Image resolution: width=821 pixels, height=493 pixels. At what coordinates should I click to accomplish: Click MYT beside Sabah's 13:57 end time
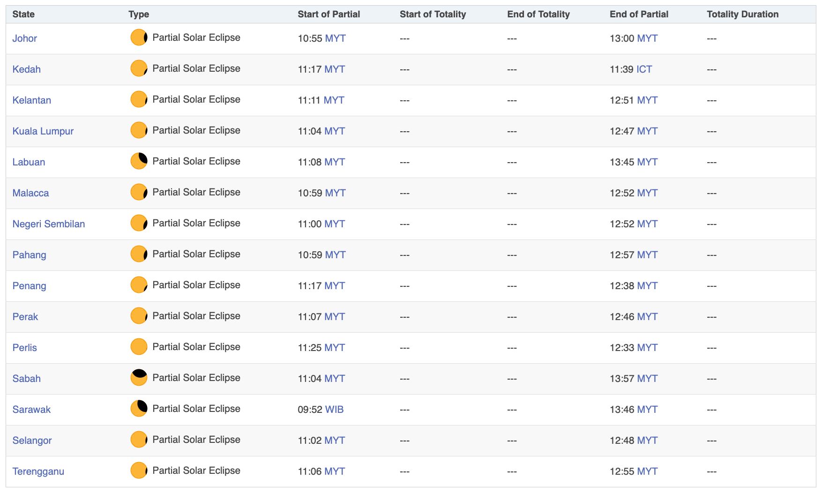(x=647, y=379)
